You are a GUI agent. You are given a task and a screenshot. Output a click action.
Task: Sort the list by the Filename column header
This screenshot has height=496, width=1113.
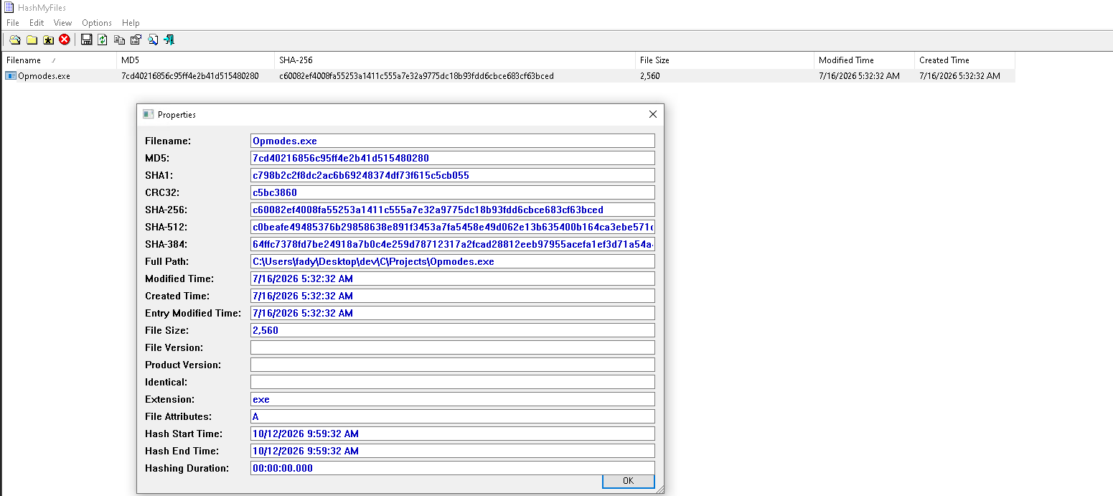pos(59,60)
